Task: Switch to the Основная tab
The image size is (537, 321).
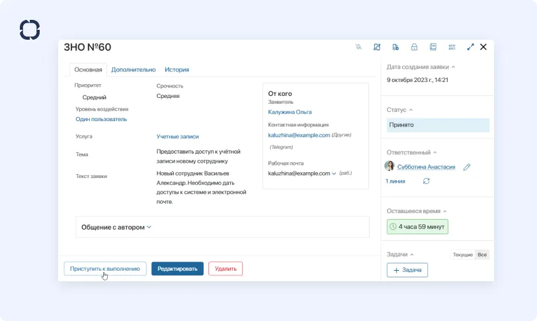Action: pyautogui.click(x=88, y=69)
